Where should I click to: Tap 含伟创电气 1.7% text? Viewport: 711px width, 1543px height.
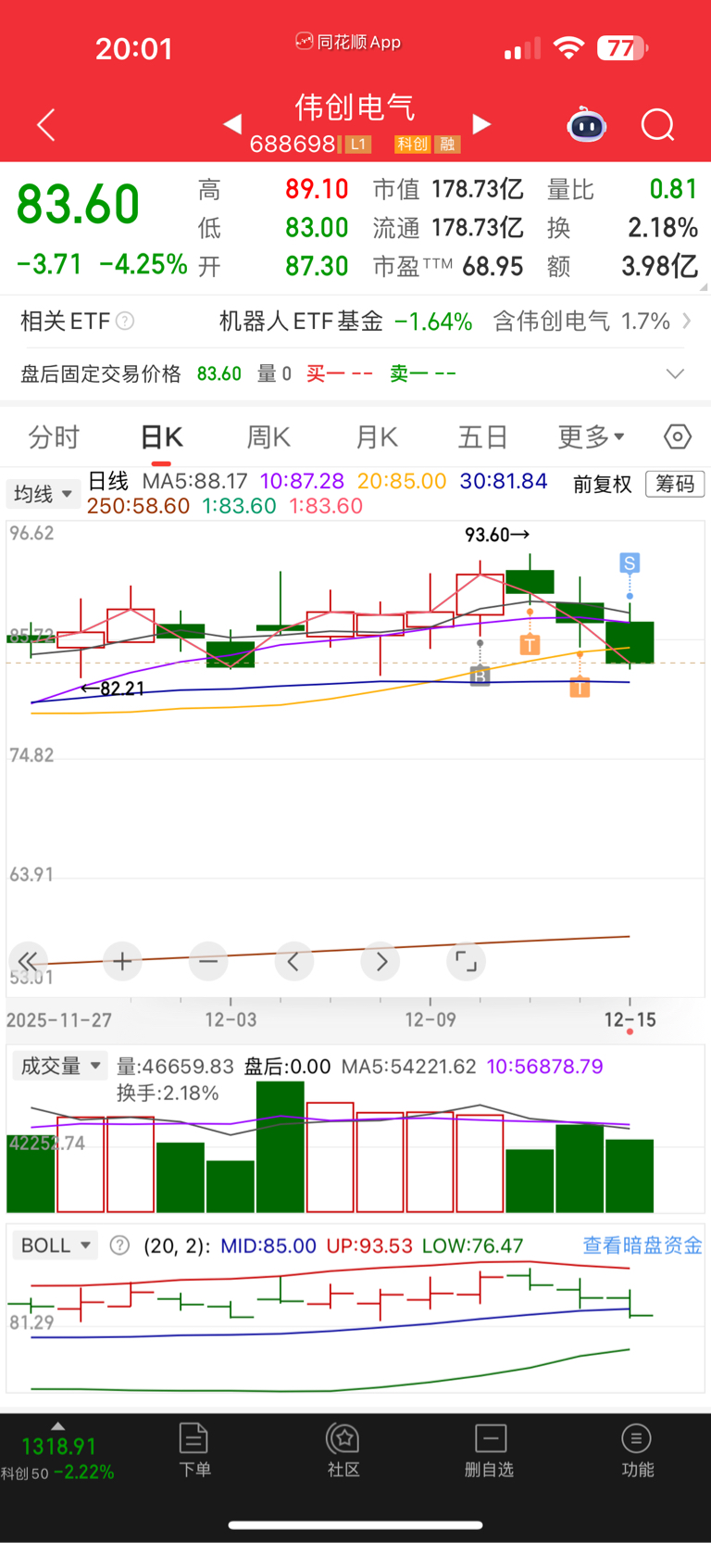pos(581,321)
